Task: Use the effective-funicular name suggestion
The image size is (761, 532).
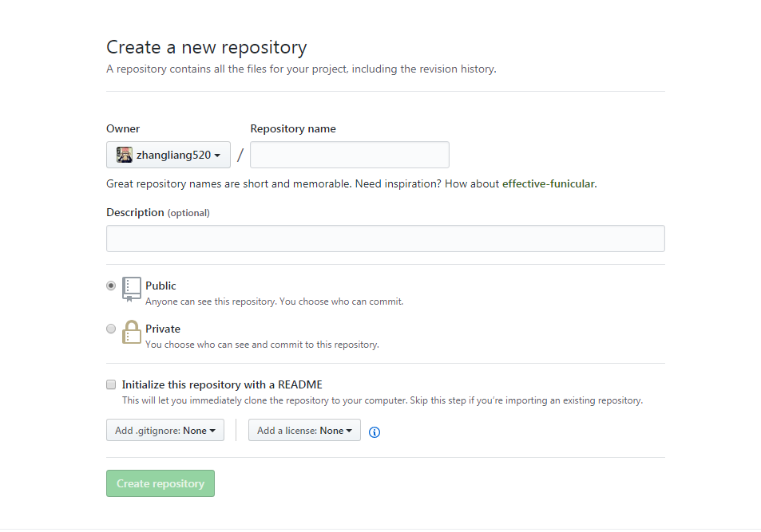Action: click(549, 183)
